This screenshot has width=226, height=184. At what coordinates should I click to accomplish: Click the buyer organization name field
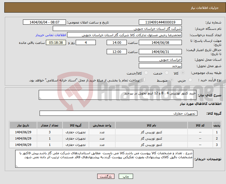pyautogui.click(x=117, y=29)
